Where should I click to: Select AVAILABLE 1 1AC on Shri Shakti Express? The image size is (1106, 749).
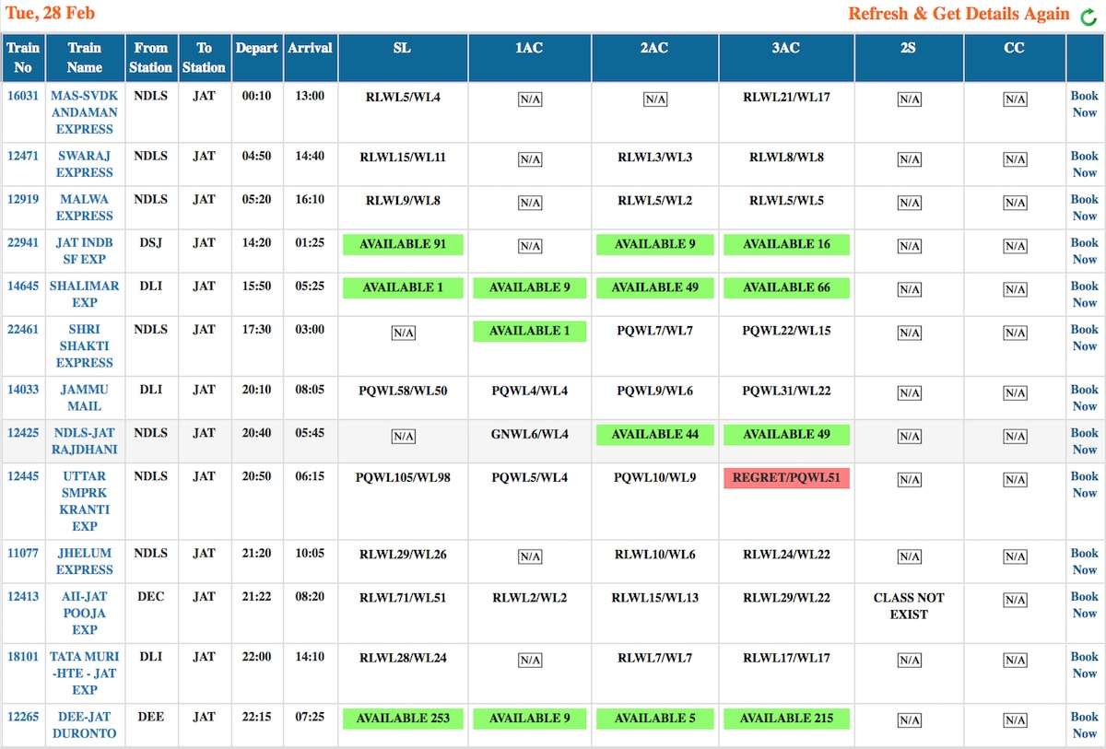click(x=530, y=331)
